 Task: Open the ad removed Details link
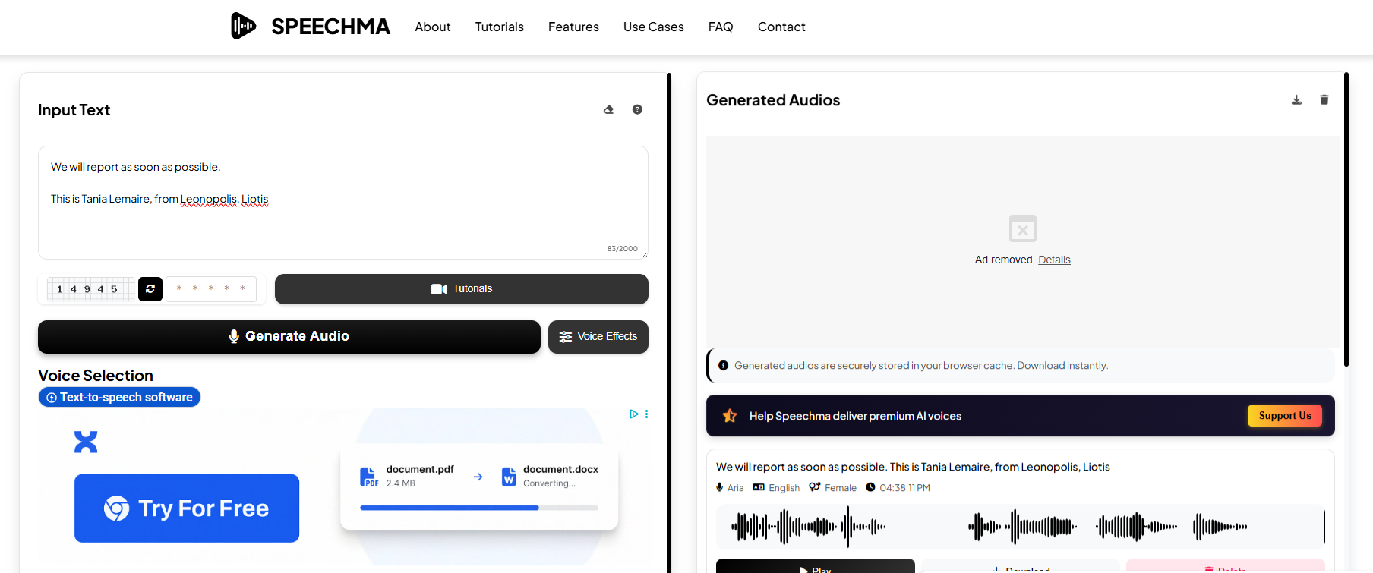click(1054, 260)
